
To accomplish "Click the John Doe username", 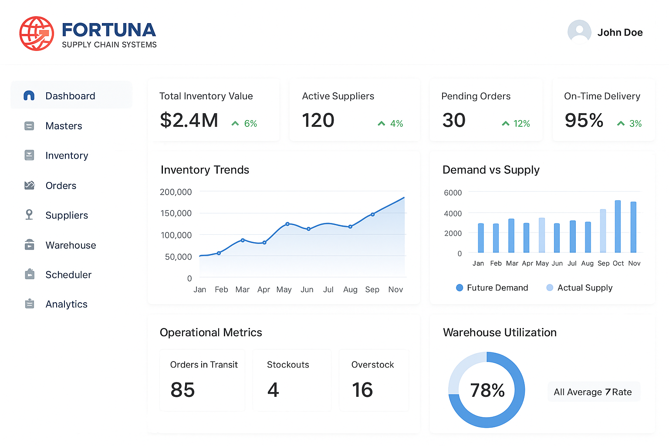I will pyautogui.click(x=620, y=33).
